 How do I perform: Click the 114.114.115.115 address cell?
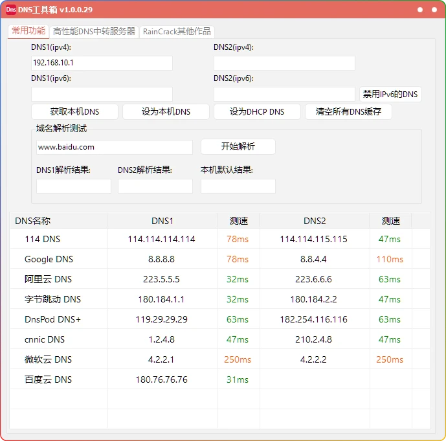coord(313,239)
